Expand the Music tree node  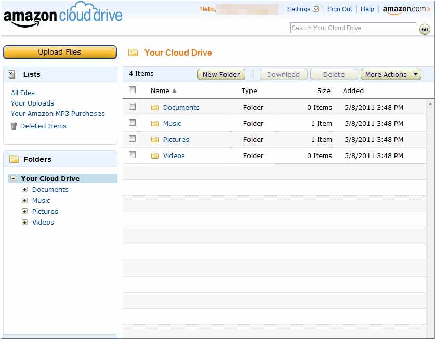[x=25, y=200]
